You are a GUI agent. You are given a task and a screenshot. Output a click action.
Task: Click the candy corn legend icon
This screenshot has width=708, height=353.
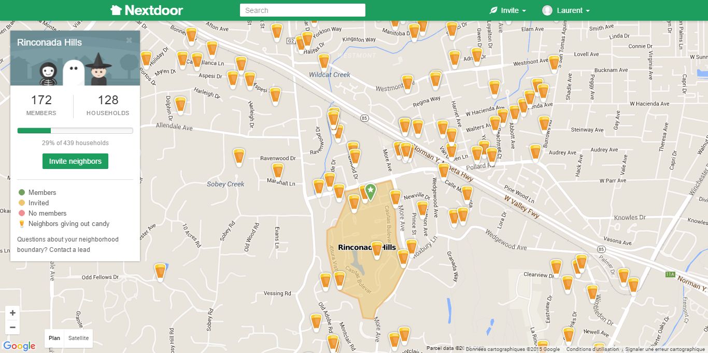point(22,224)
